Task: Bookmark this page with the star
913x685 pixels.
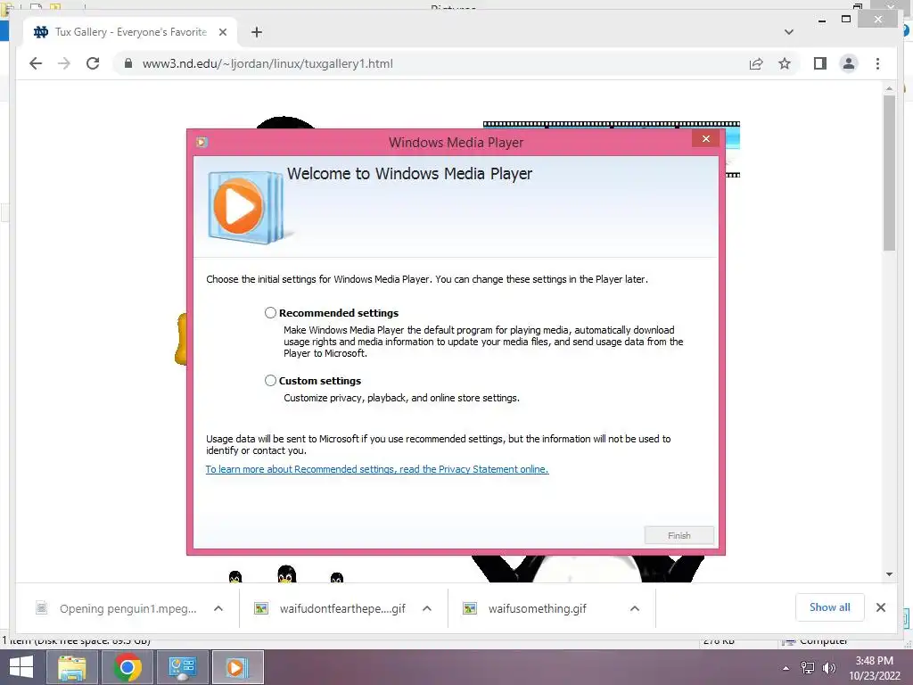Action: pyautogui.click(x=785, y=63)
